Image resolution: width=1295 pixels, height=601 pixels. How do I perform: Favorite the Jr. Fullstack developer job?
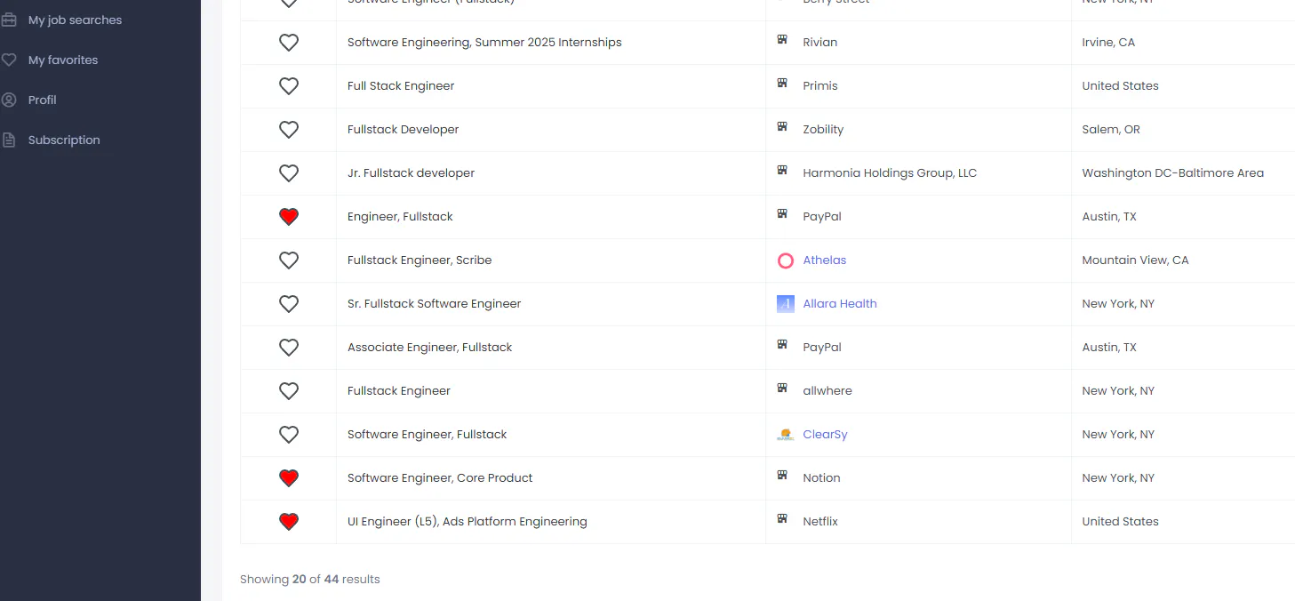[x=289, y=172]
